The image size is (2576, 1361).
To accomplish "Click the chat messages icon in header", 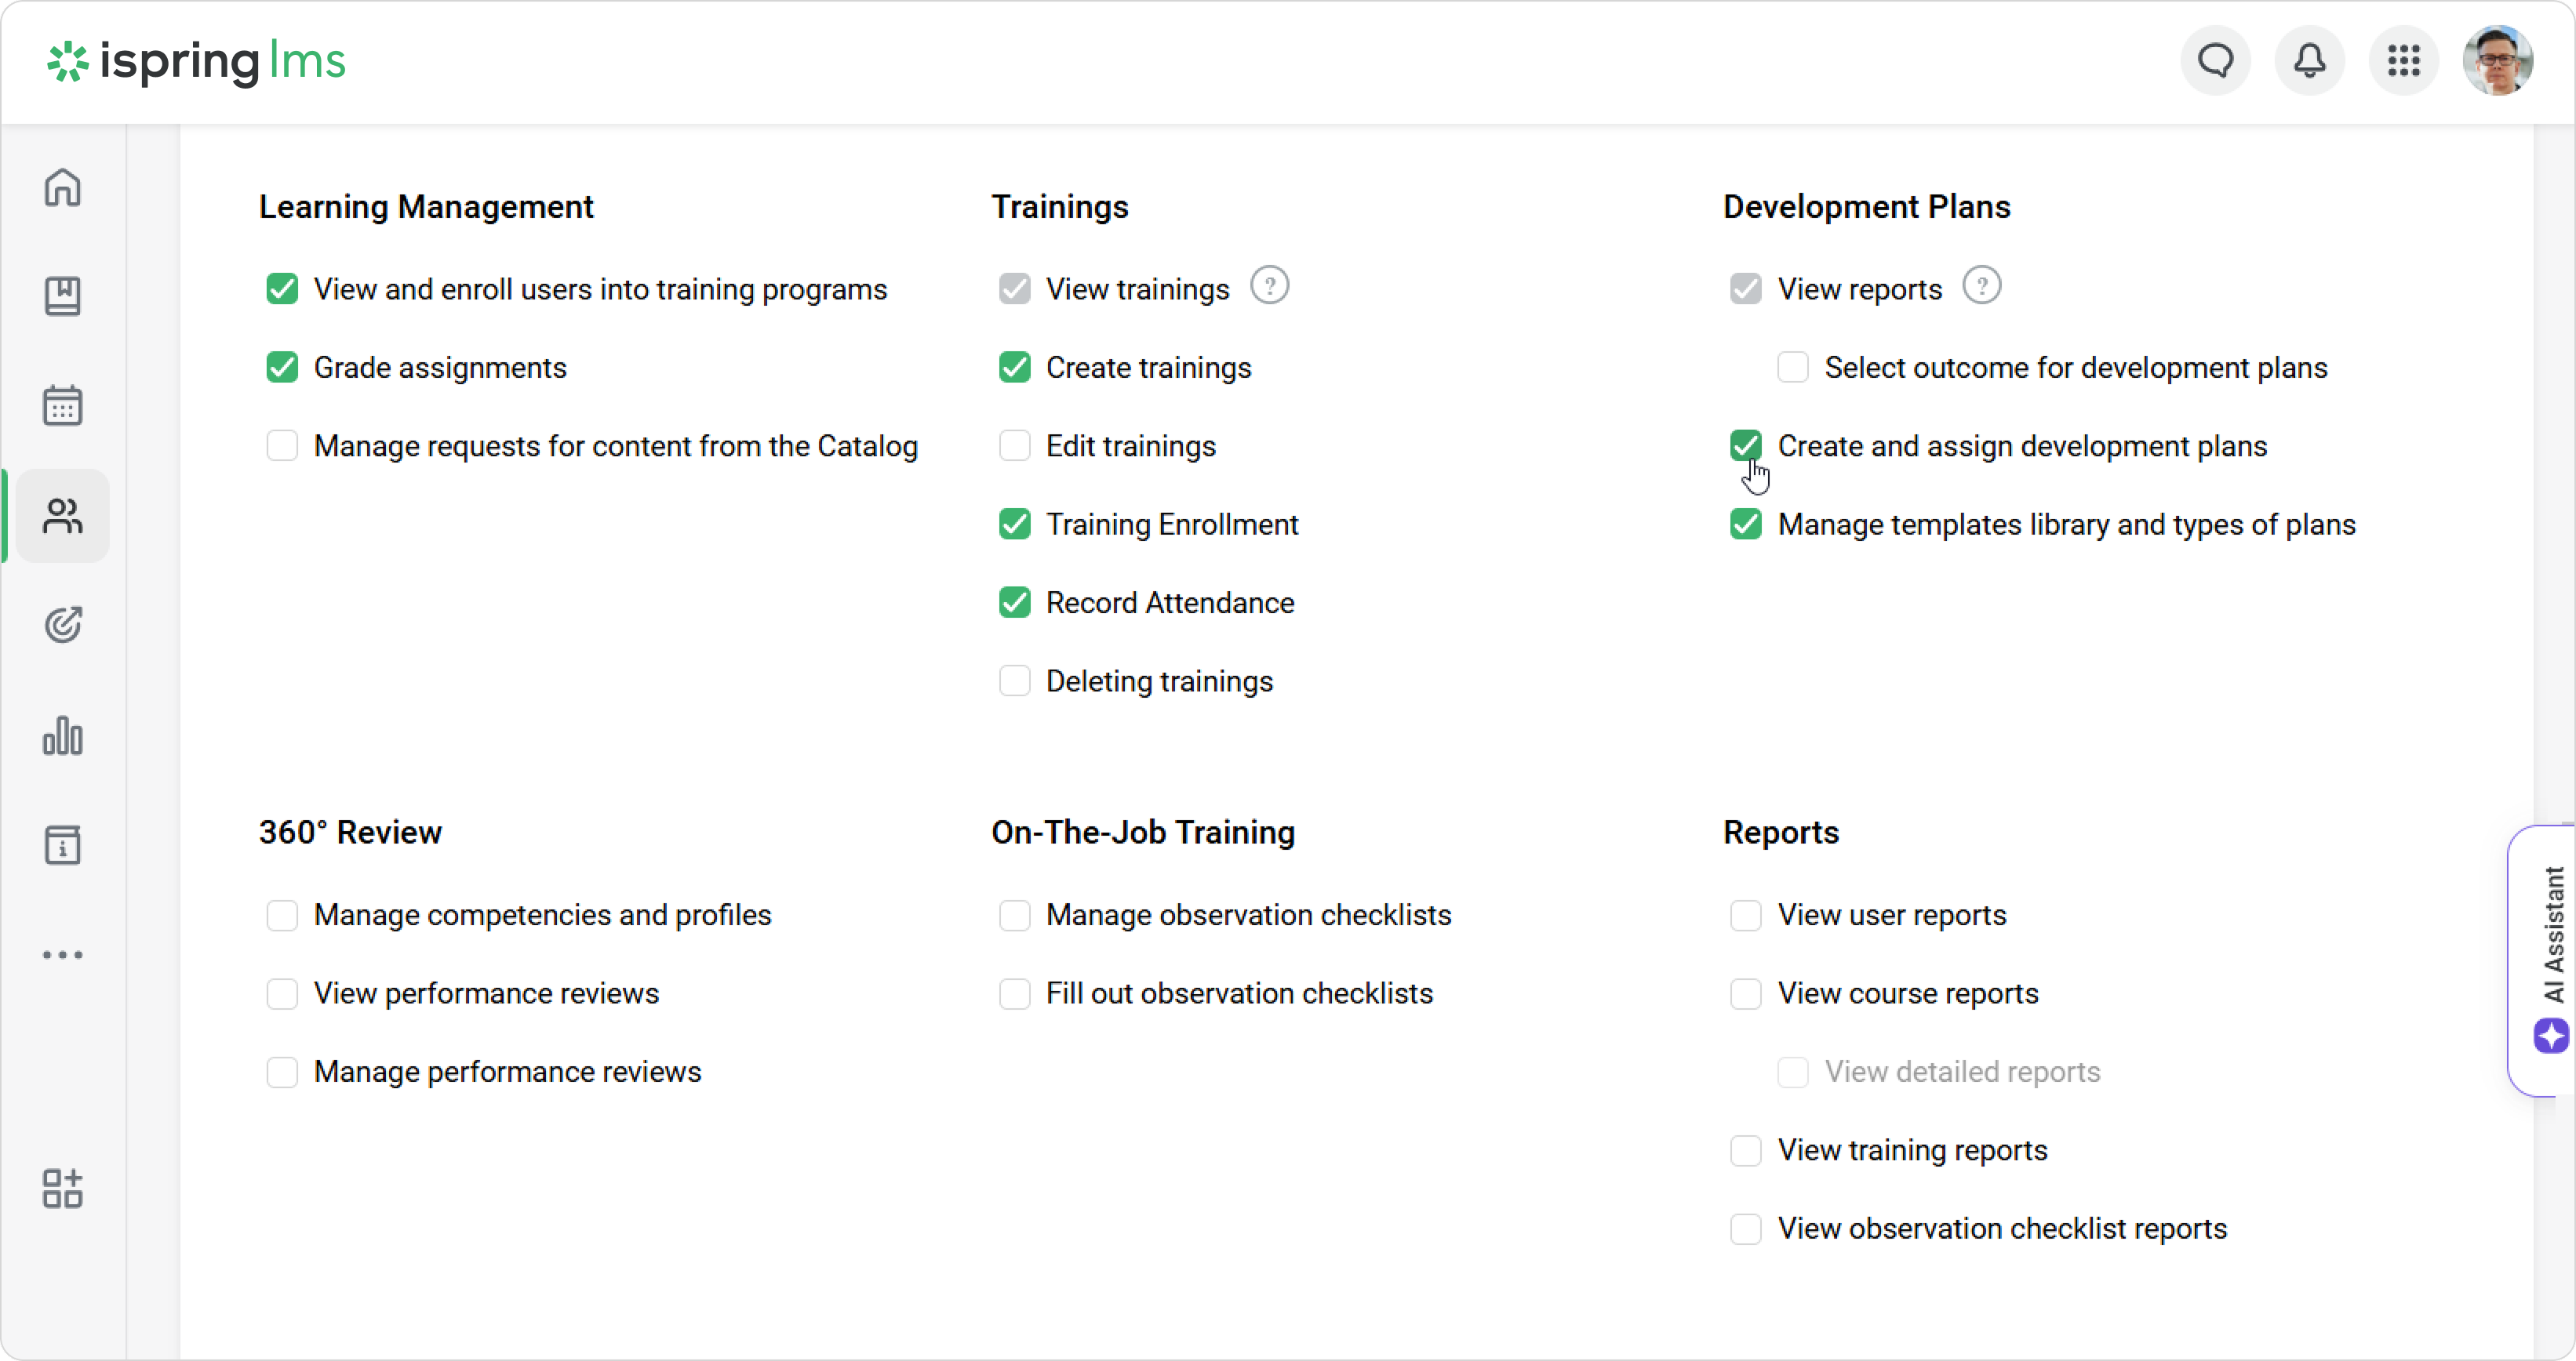I will click(x=2215, y=61).
